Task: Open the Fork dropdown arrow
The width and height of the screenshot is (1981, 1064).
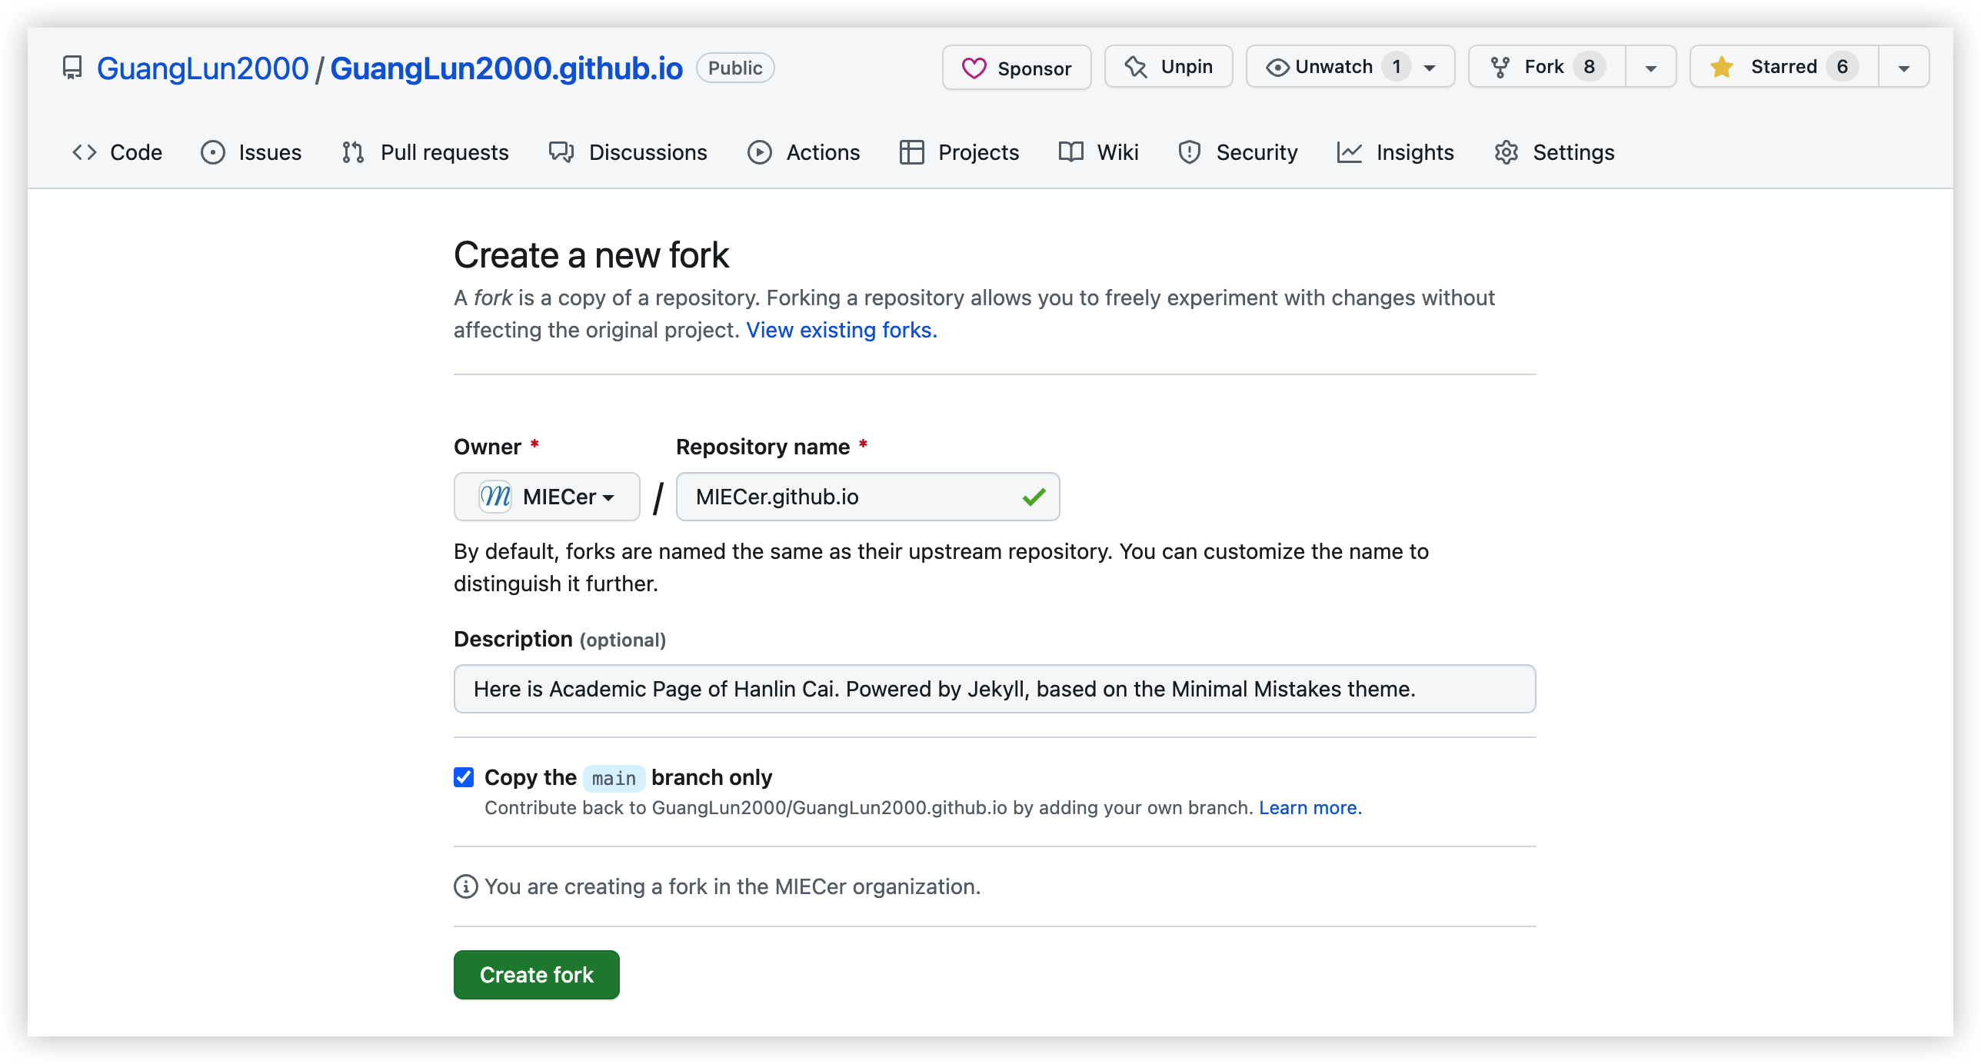Action: point(1650,67)
